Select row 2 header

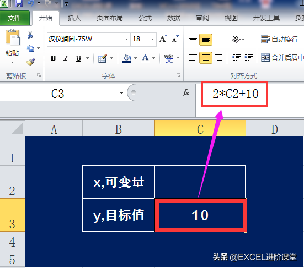pyautogui.click(x=12, y=182)
